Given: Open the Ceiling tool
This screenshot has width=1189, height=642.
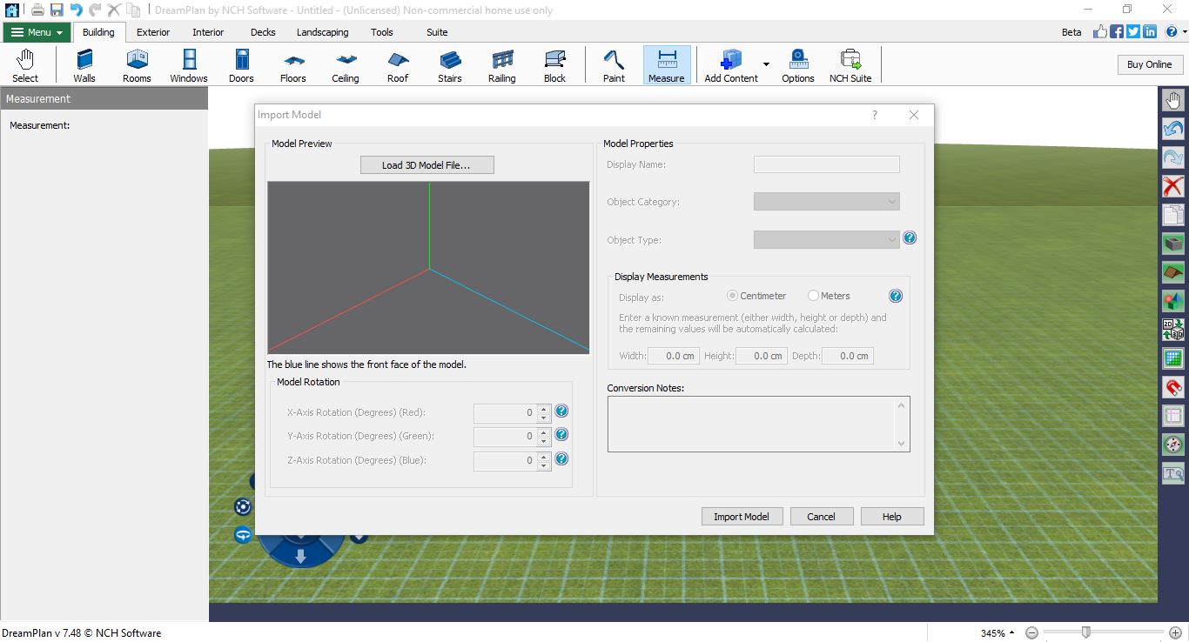Looking at the screenshot, I should click(x=346, y=66).
